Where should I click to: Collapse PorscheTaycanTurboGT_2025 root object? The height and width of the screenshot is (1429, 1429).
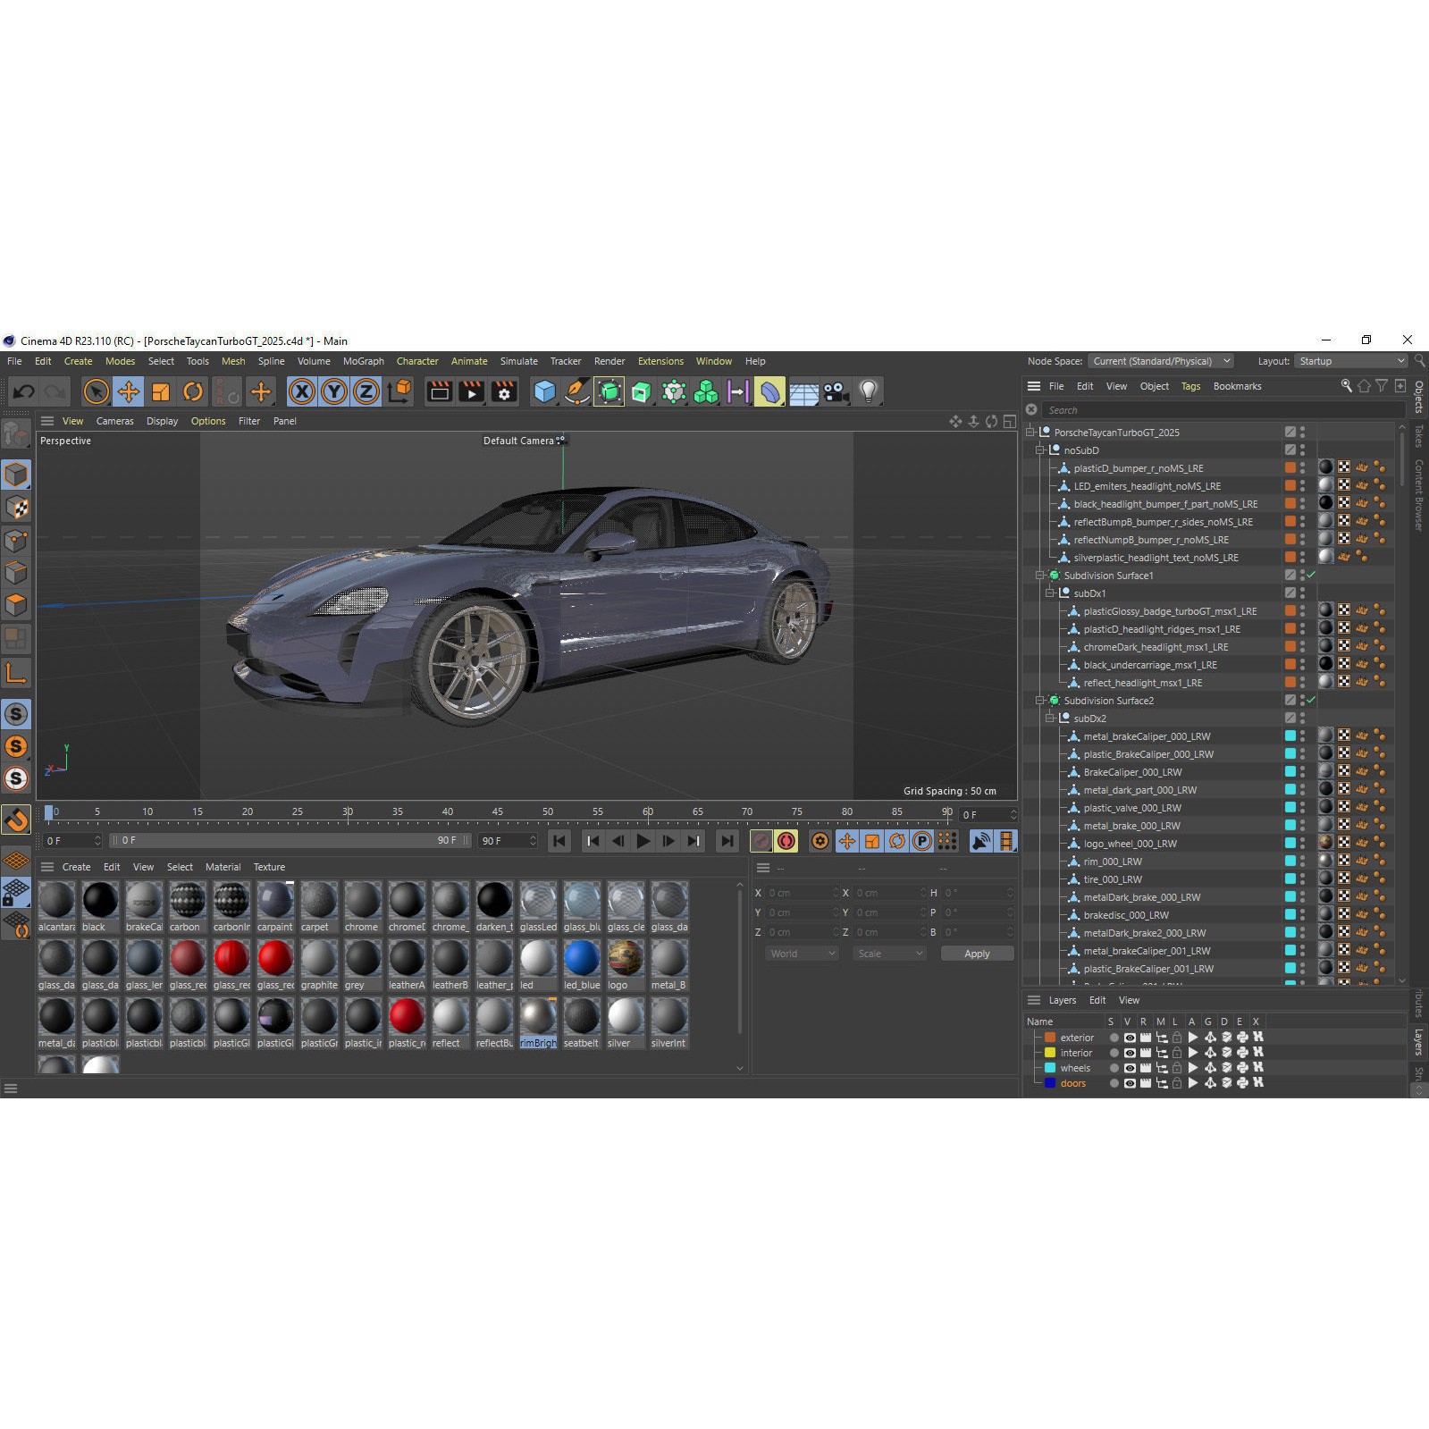[x=1030, y=433]
